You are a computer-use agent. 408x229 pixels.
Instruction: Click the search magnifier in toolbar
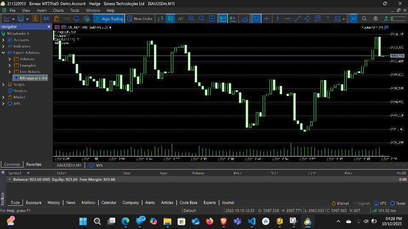click(x=364, y=19)
